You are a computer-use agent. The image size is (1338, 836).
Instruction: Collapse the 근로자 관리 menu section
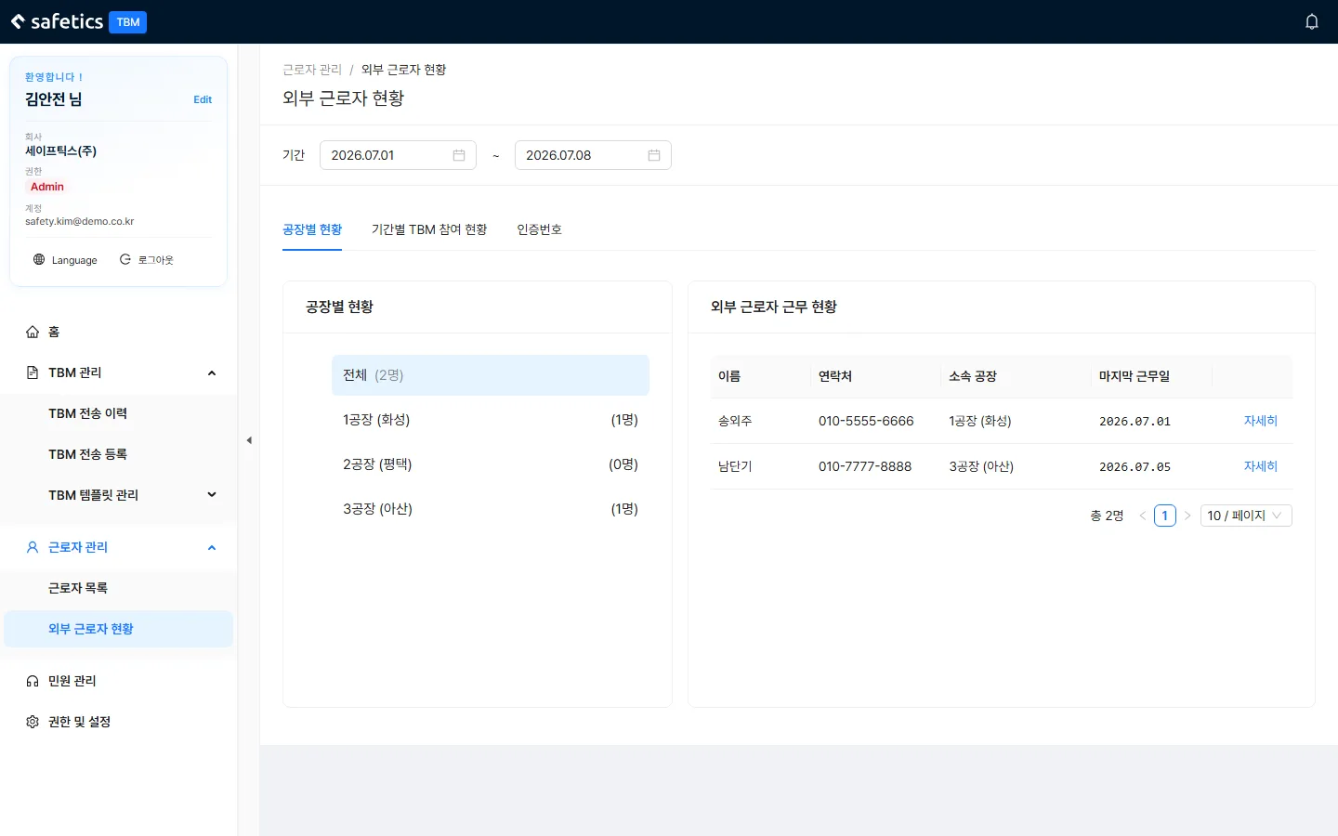(212, 547)
